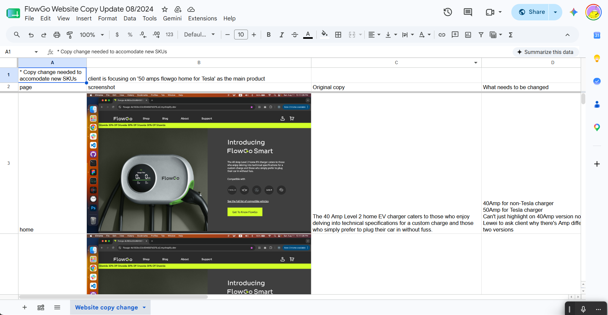The height and width of the screenshot is (315, 608).
Task: Show the all sheets list
Action: (x=57, y=307)
